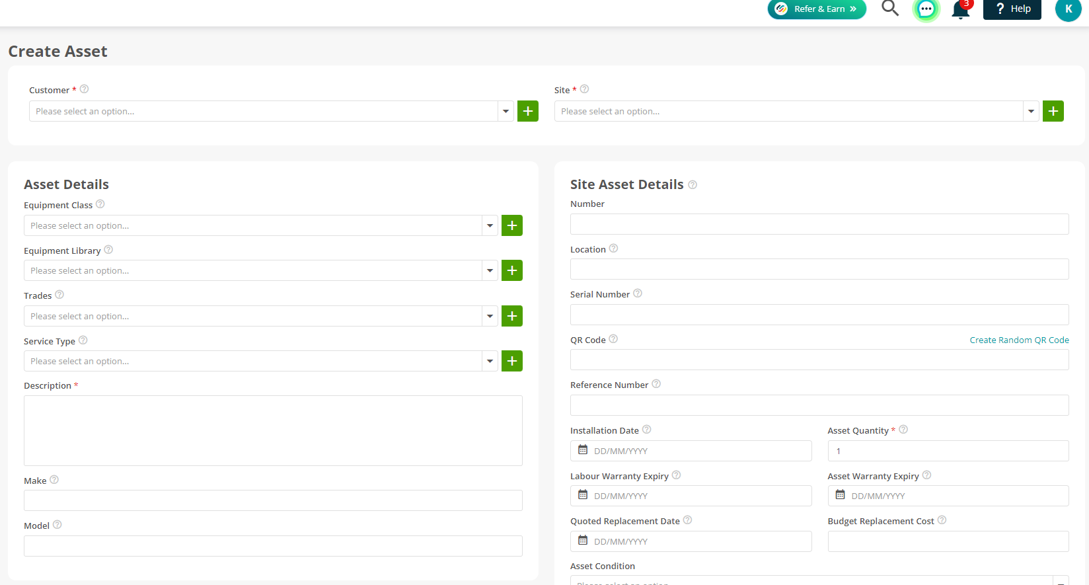Add new Service Type plus button
The height and width of the screenshot is (585, 1089).
(x=512, y=361)
